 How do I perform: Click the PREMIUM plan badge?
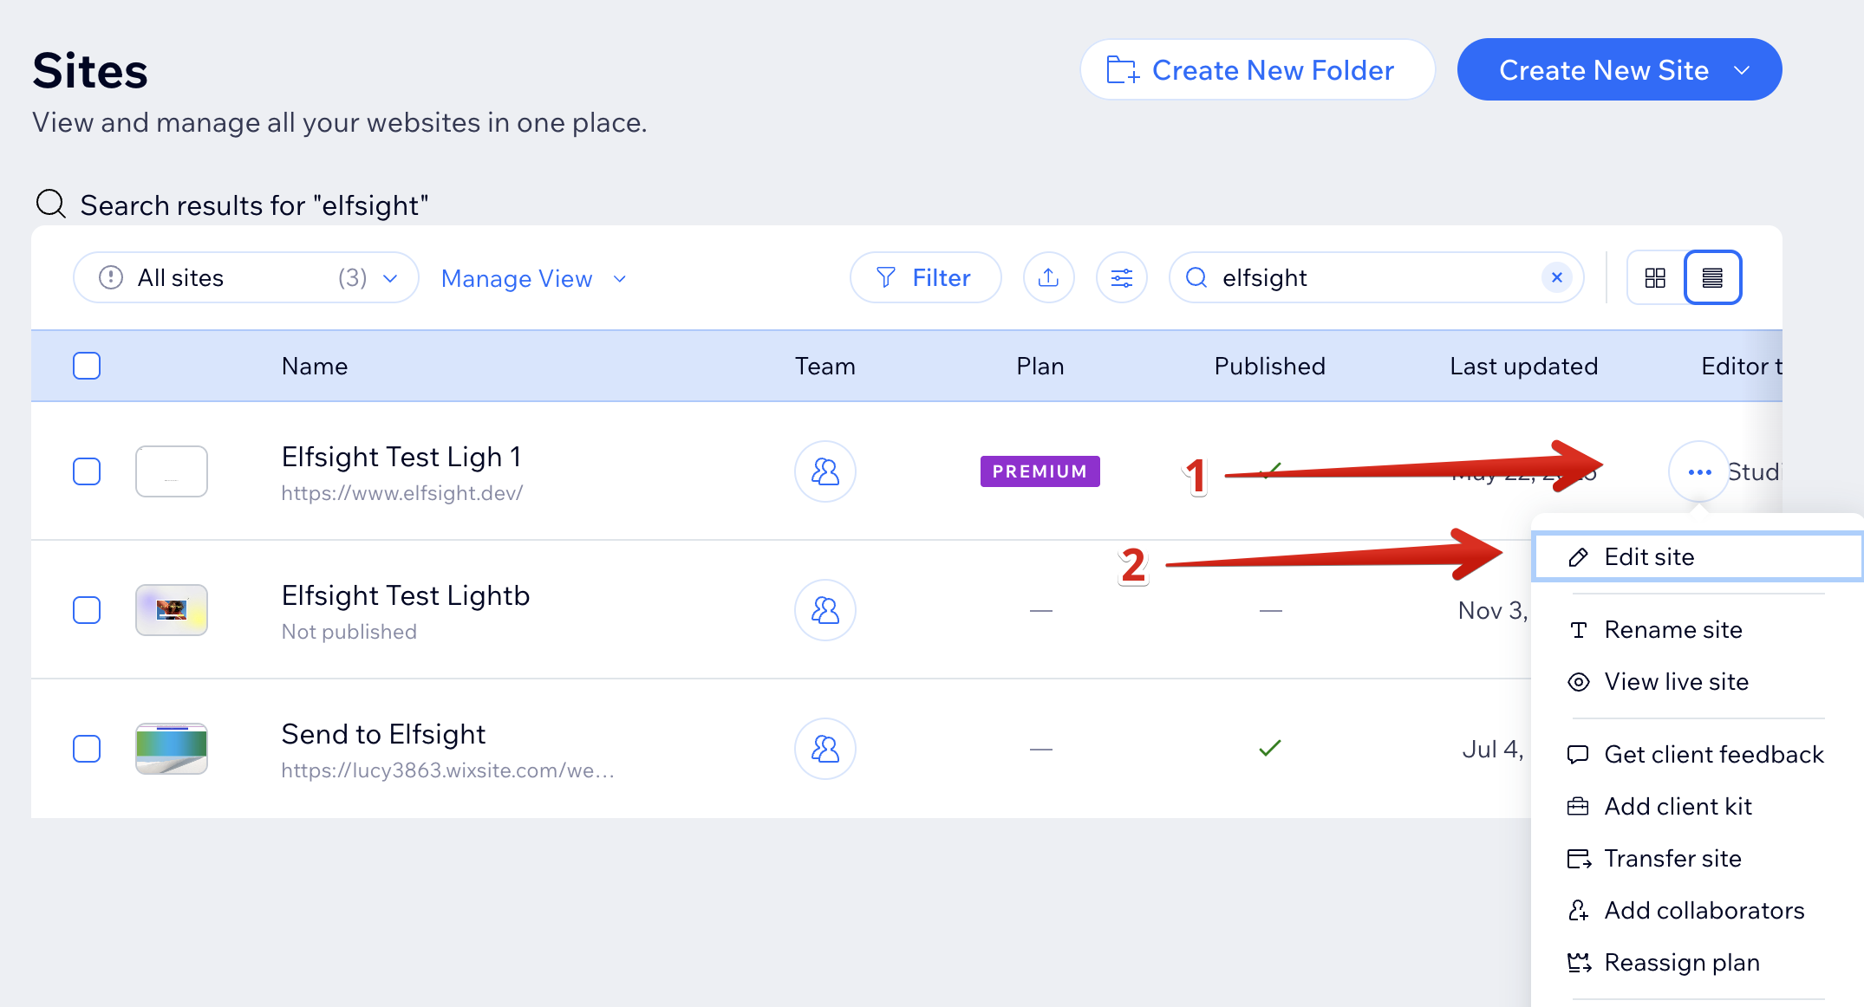1040,471
